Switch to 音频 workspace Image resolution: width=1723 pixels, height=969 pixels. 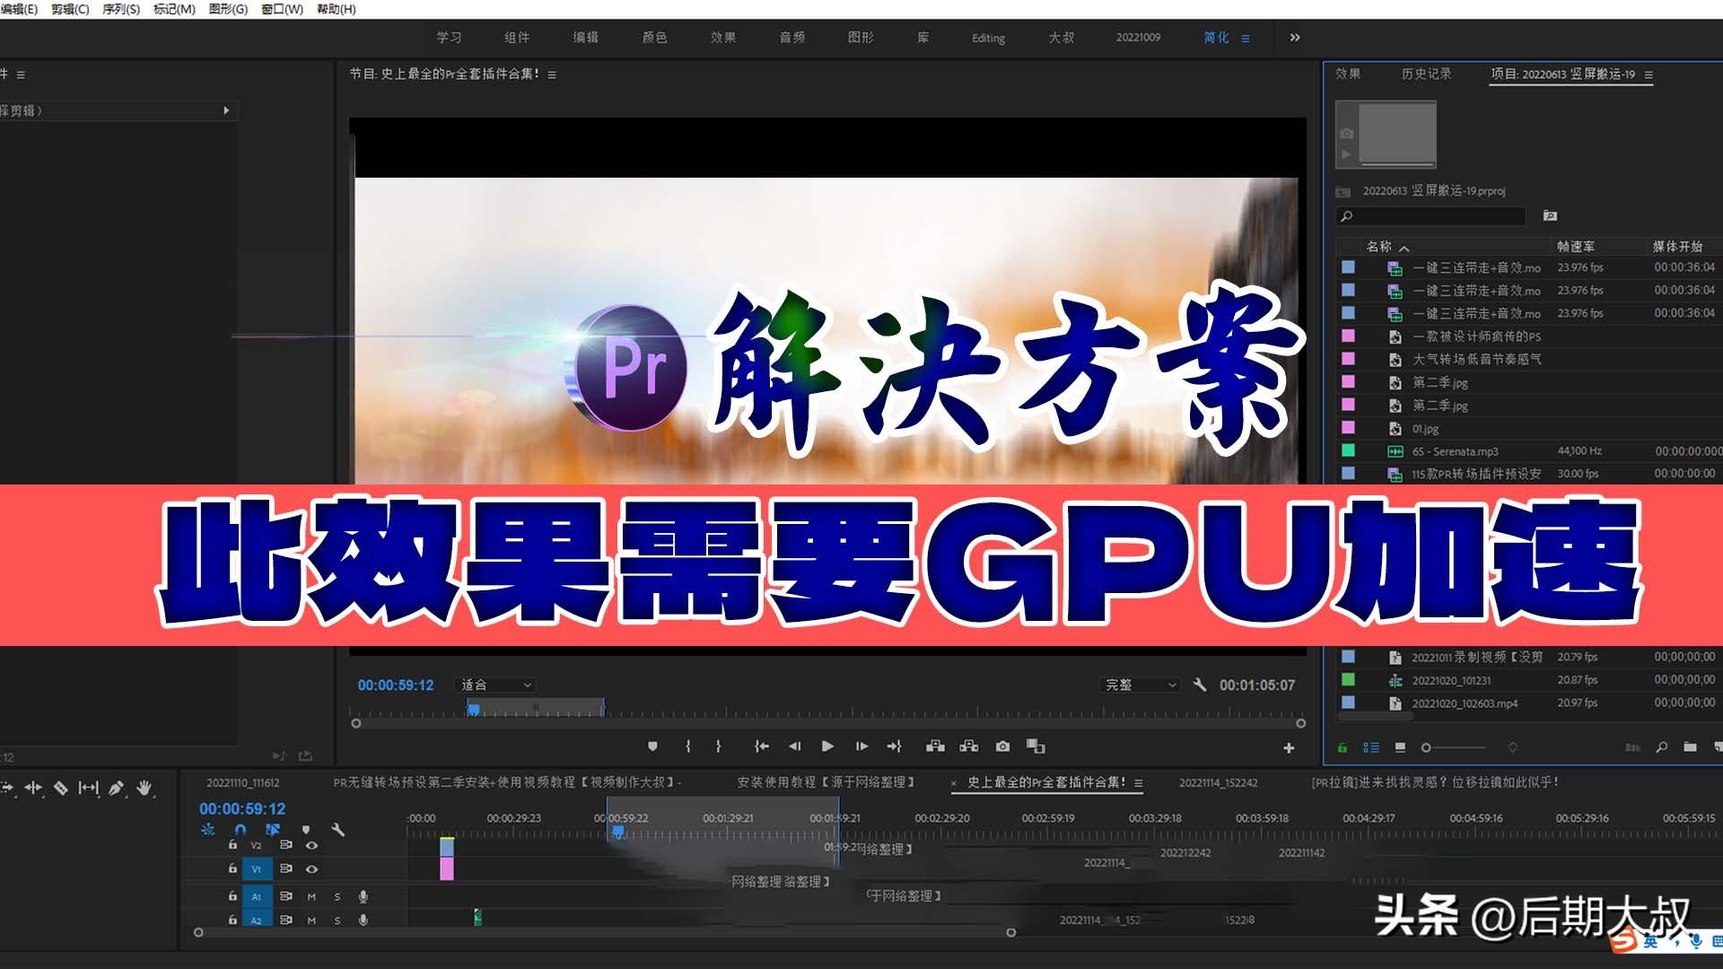[x=792, y=38]
